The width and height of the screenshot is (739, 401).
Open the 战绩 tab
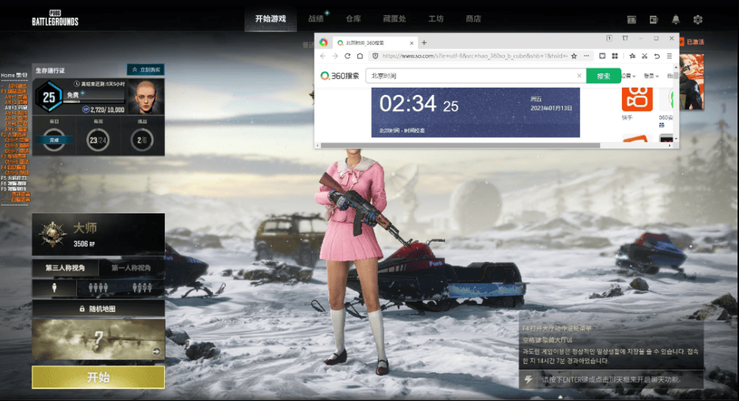click(316, 19)
